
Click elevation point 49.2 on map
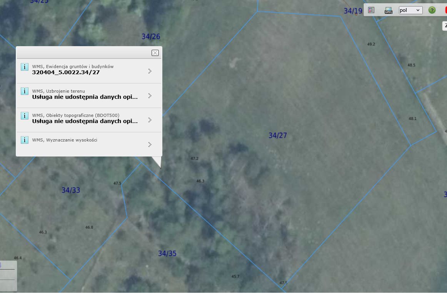[x=371, y=44]
